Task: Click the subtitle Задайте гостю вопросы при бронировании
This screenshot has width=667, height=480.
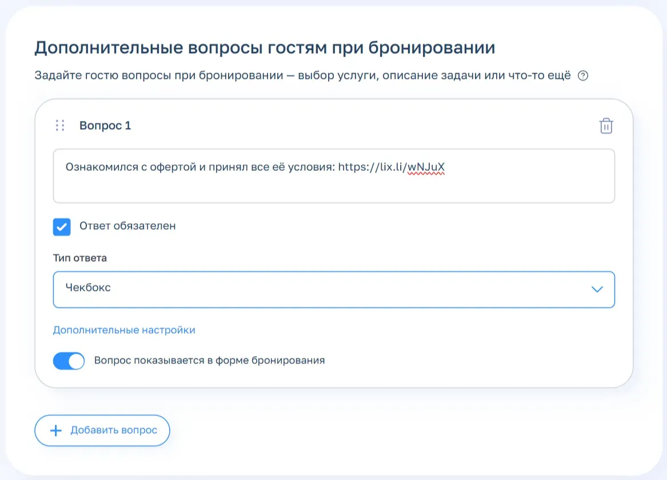Action: pyautogui.click(x=159, y=75)
